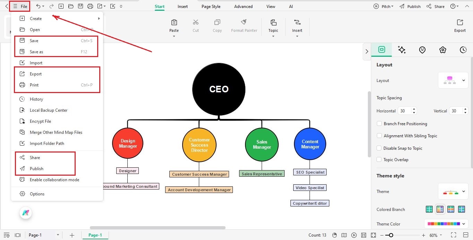Select the CEO topic node on canvas

219,89
